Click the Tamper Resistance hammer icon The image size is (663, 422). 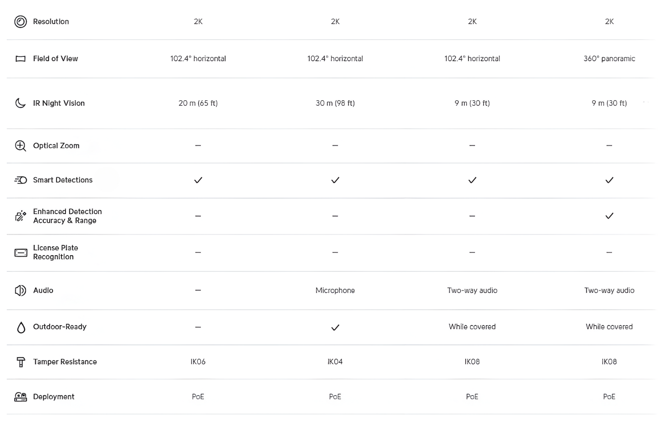point(21,362)
